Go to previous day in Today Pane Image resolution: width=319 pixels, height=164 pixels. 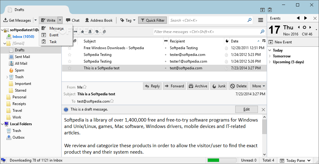(299, 27)
